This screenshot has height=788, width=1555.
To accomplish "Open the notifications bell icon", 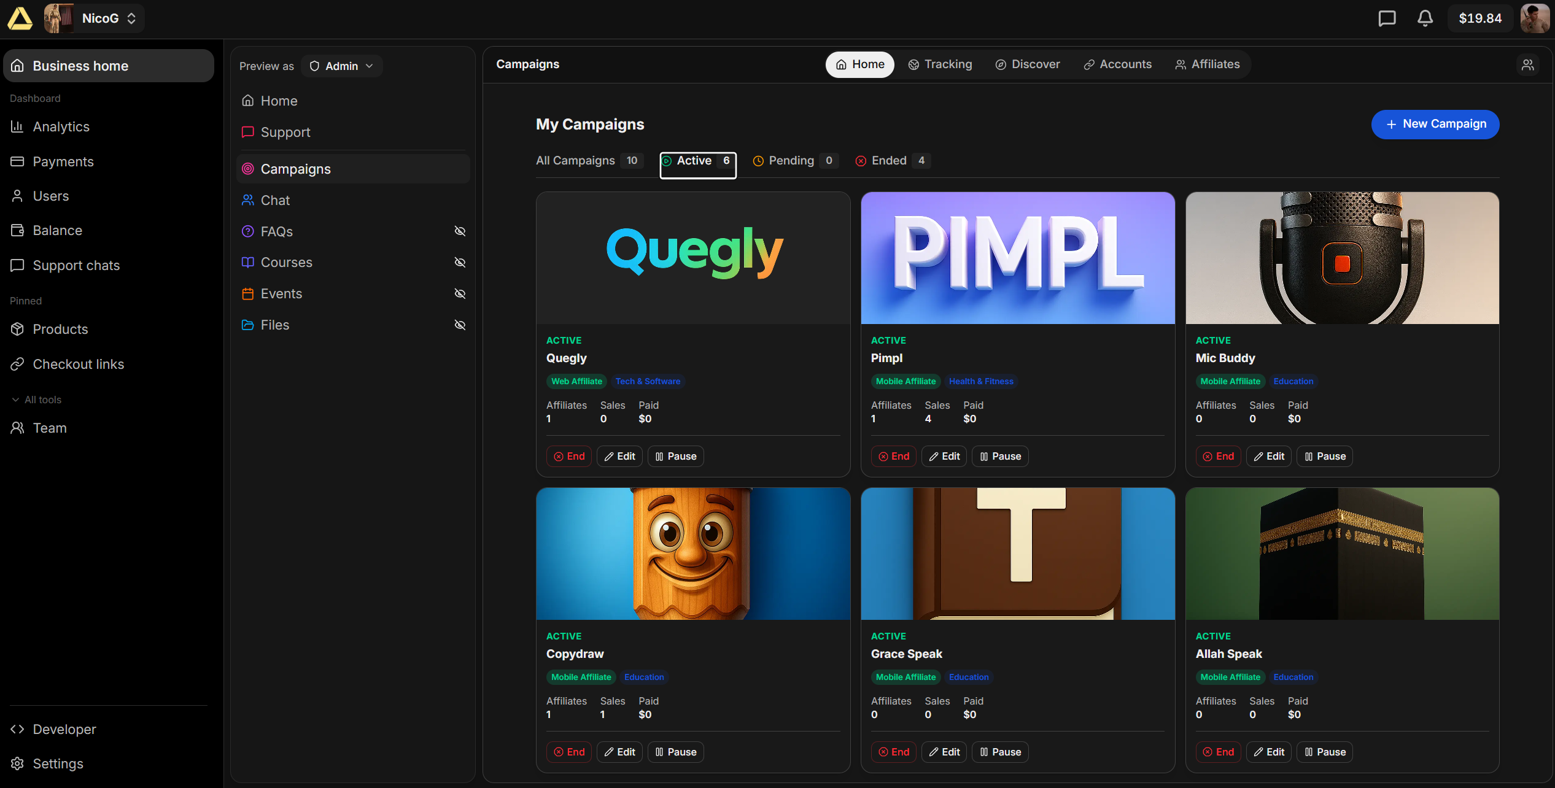I will point(1425,18).
